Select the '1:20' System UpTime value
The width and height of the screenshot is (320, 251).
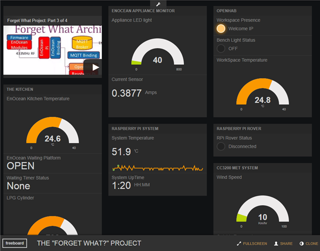121,186
